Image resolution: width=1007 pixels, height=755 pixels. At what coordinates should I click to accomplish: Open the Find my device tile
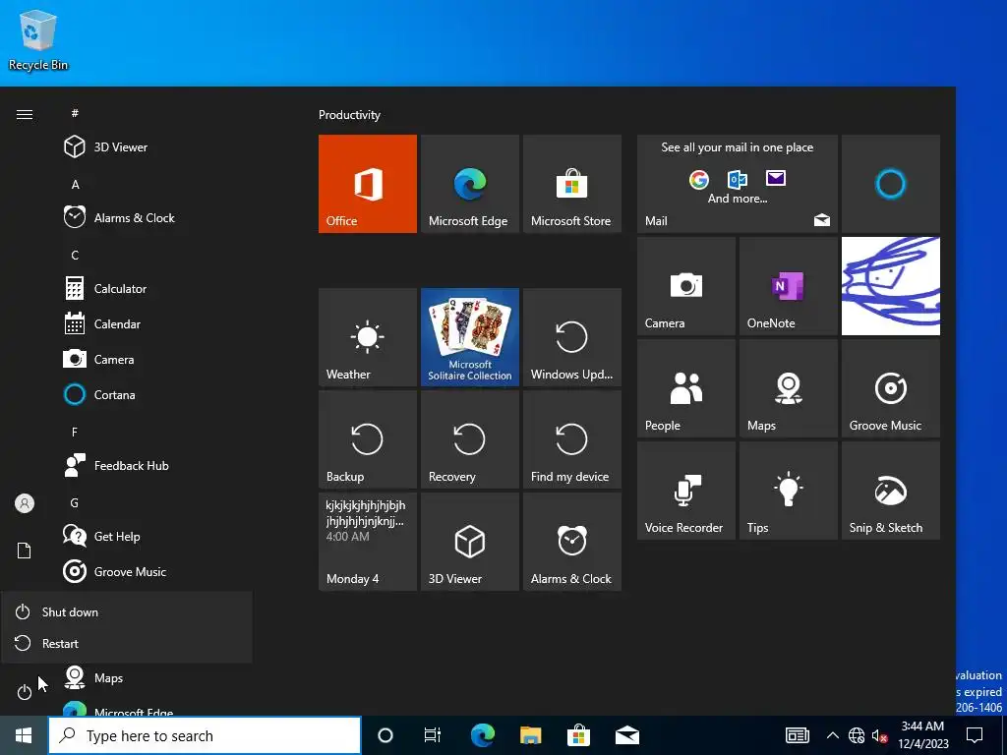(571, 439)
